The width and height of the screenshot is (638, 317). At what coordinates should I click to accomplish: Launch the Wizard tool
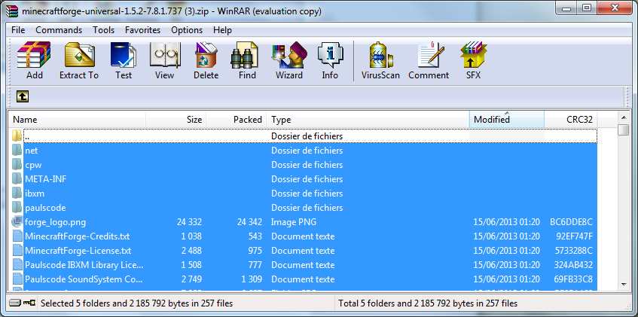[x=289, y=61]
